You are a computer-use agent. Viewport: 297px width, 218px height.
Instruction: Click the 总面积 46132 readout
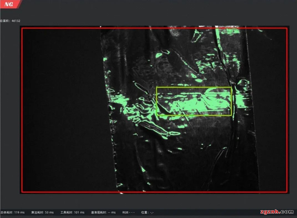(10, 21)
